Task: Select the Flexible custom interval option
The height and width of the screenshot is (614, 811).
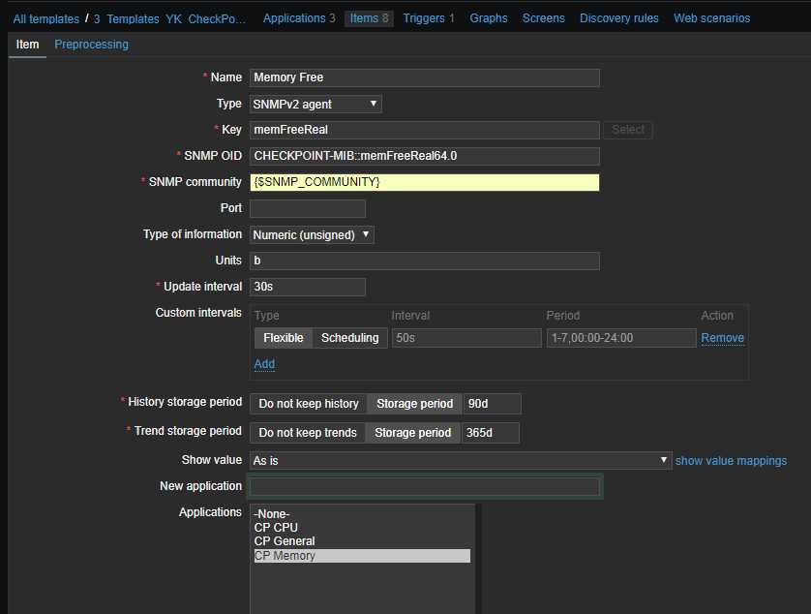Action: [x=283, y=338]
